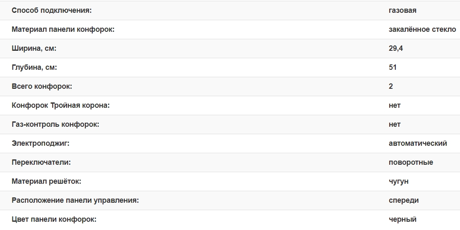Select the width value '29,4'
Image resolution: width=460 pixels, height=230 pixels.
tap(396, 48)
